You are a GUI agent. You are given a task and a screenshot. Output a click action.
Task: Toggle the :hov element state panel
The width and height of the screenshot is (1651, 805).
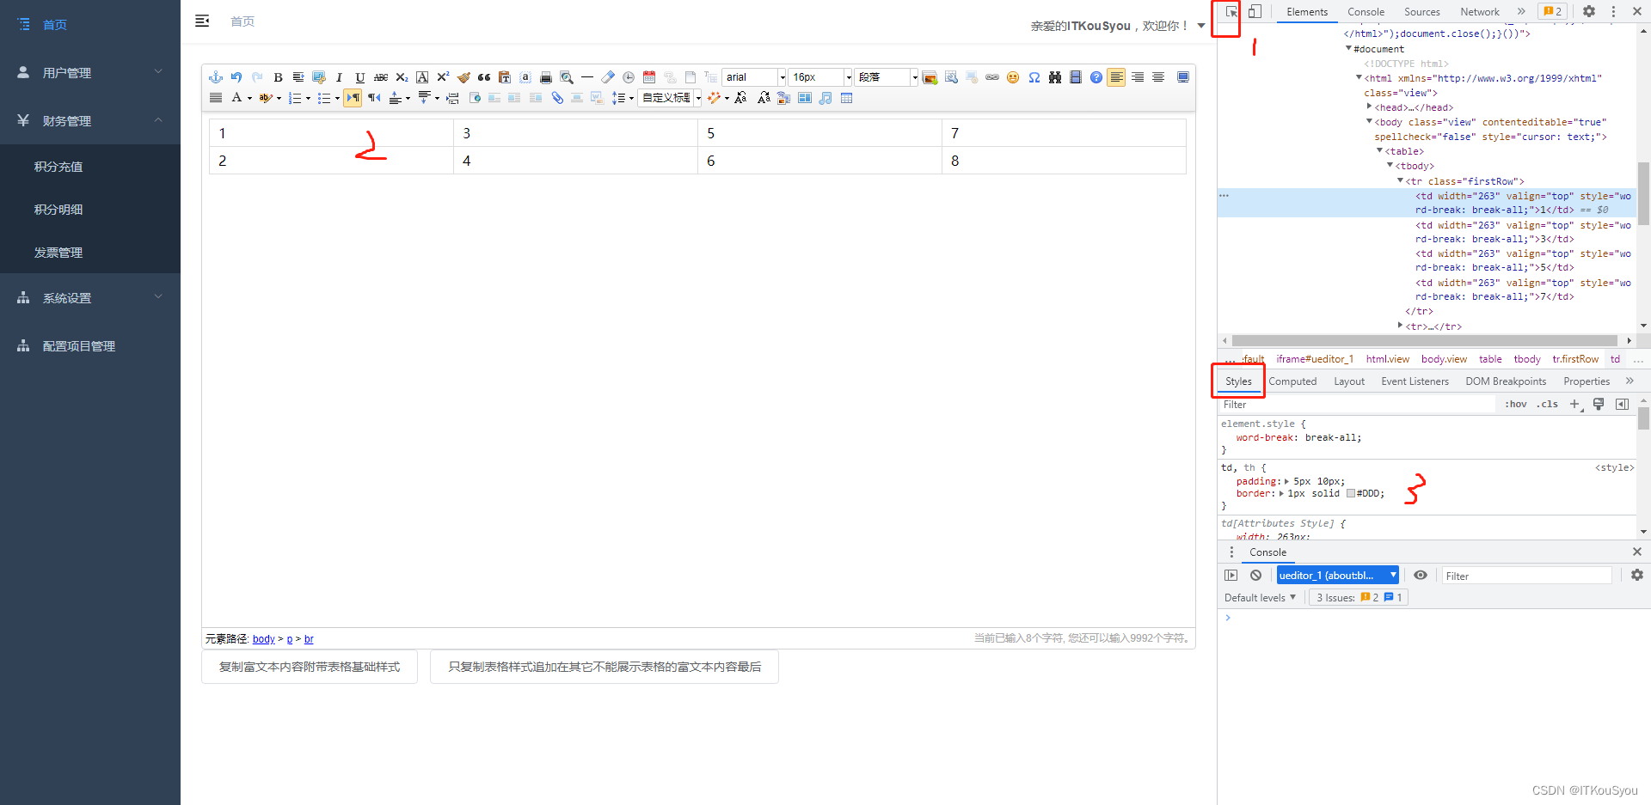tap(1516, 404)
